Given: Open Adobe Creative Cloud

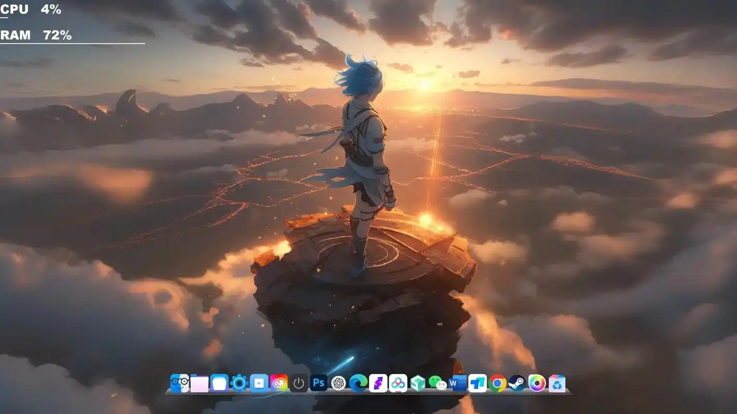Looking at the screenshot, I should click(278, 383).
